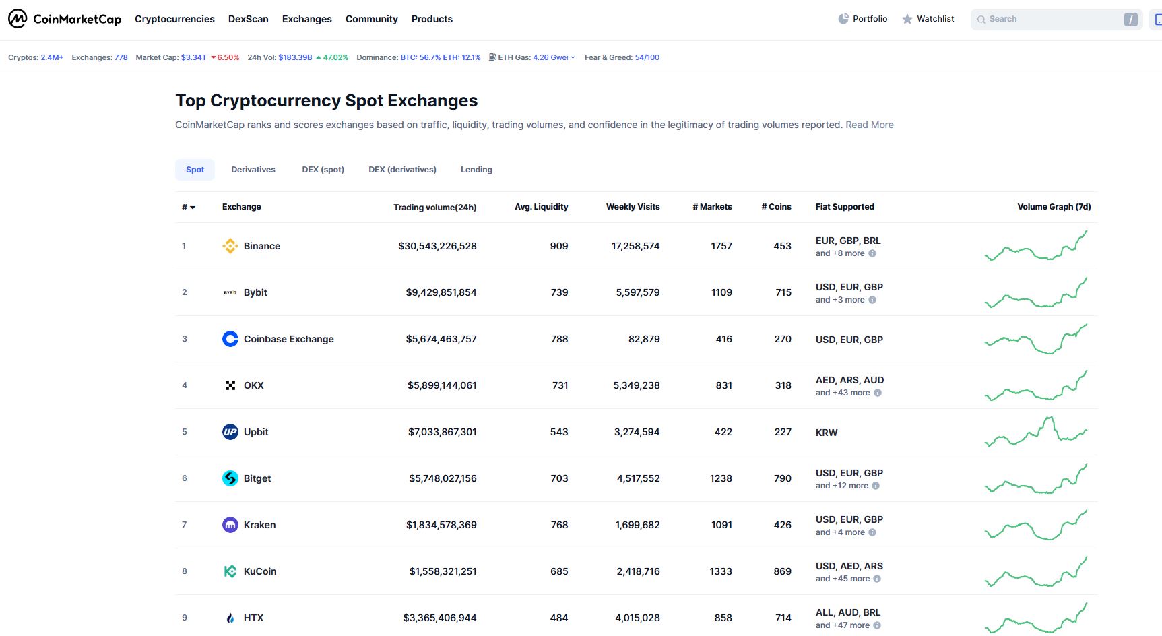The height and width of the screenshot is (636, 1162).
Task: Click the Coinbase Exchange logo icon
Action: pos(230,339)
